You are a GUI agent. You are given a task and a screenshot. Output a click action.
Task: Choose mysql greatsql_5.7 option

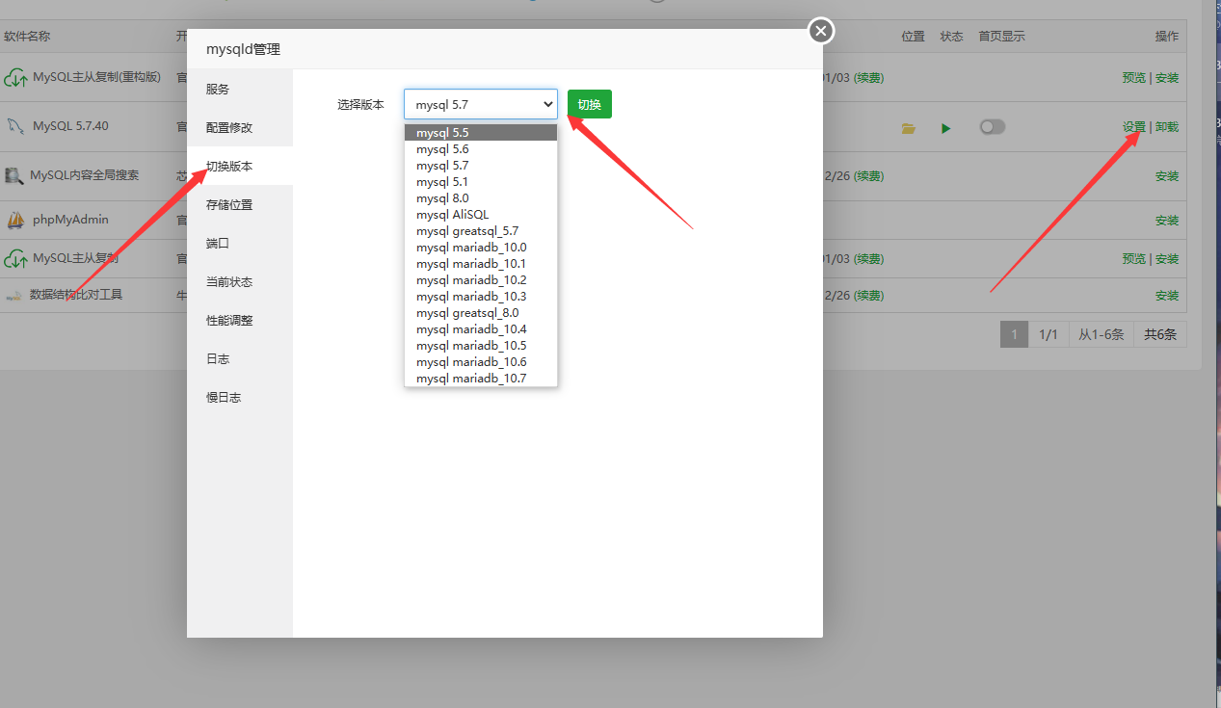pos(481,231)
